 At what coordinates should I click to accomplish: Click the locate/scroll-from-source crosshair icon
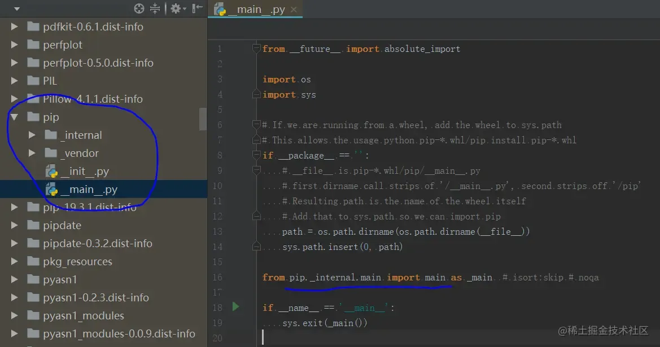click(x=139, y=8)
